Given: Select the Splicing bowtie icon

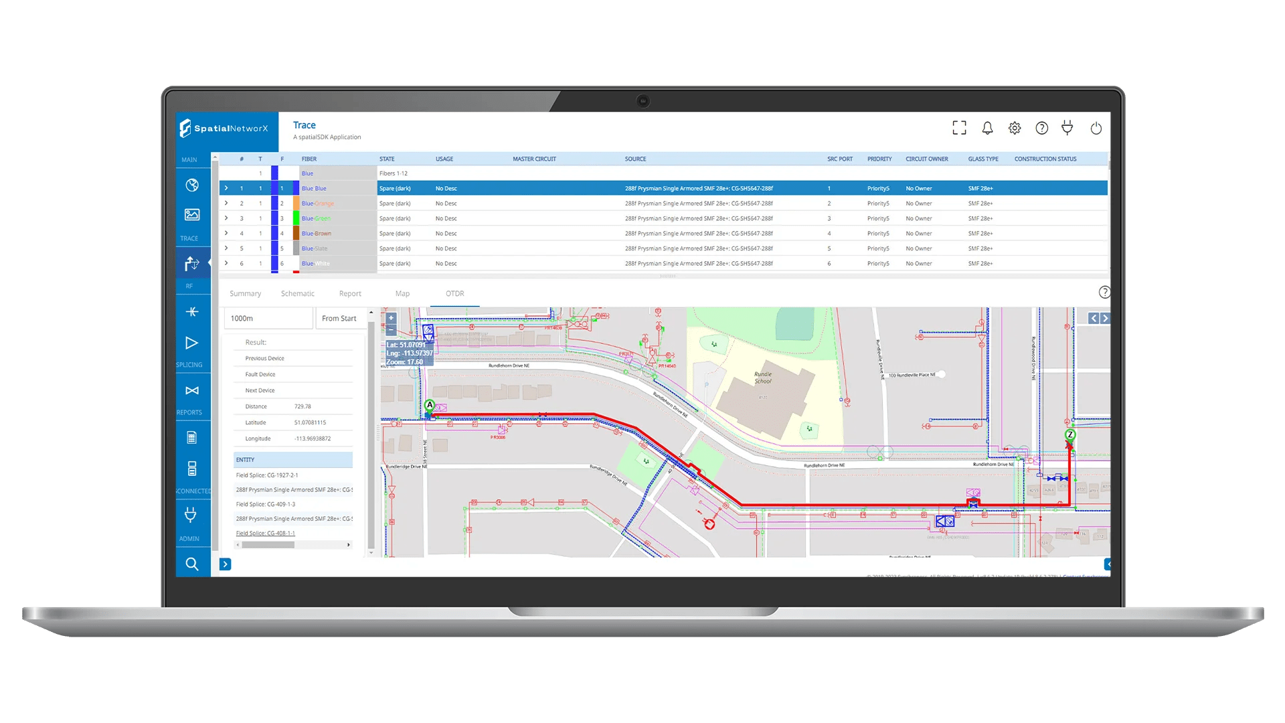Looking at the screenshot, I should tap(192, 391).
